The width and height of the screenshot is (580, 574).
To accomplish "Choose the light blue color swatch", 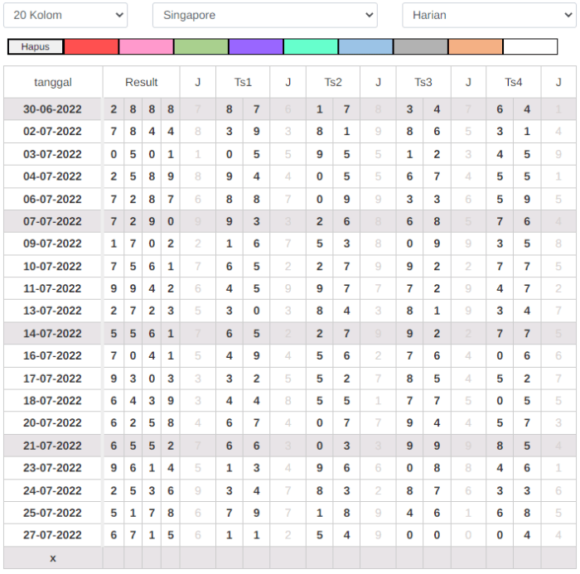I will (365, 47).
